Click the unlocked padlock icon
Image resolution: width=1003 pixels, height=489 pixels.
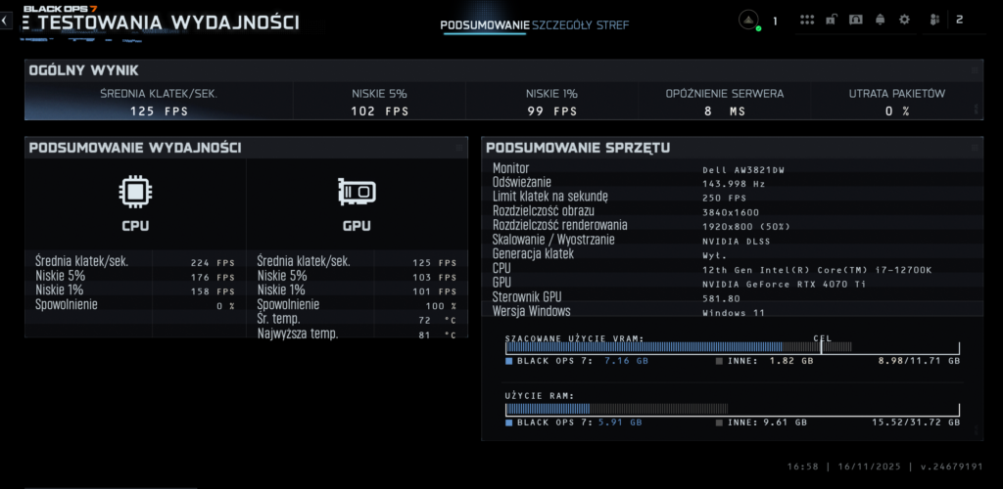coord(832,20)
